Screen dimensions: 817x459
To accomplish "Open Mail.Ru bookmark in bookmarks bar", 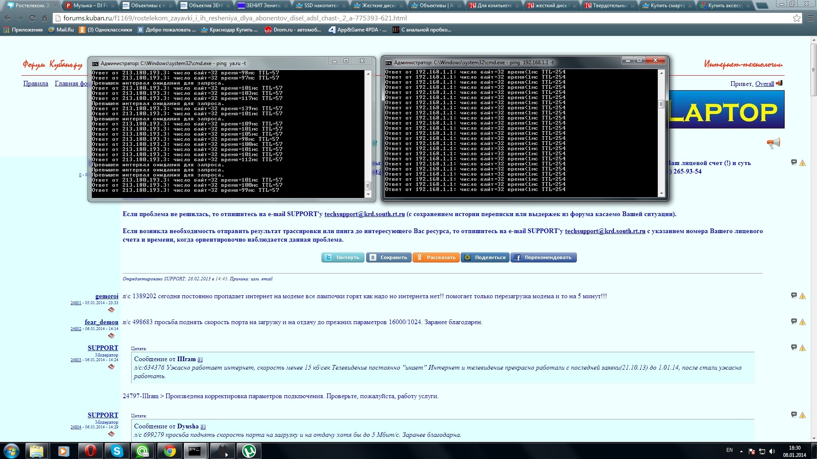I will coord(61,30).
